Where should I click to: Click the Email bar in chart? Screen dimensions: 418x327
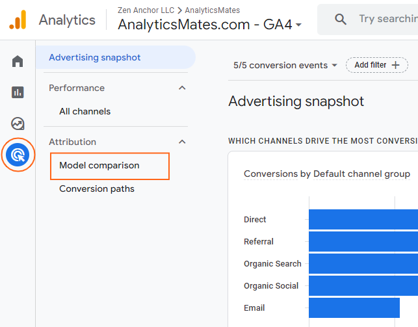coord(354,307)
